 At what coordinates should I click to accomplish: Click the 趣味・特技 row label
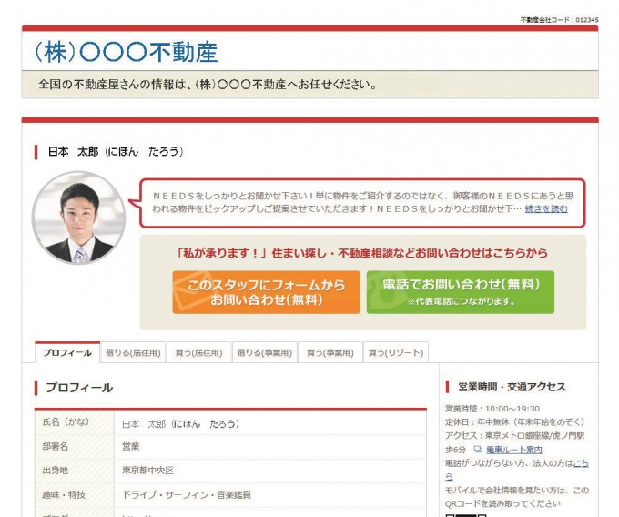64,494
